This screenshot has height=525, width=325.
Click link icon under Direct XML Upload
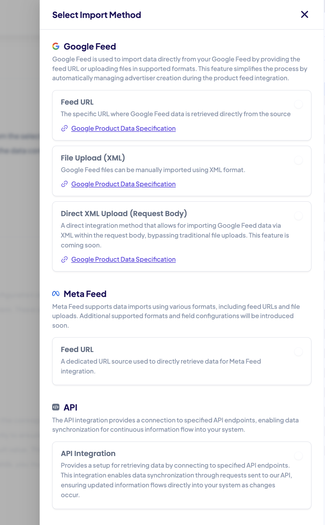point(64,259)
